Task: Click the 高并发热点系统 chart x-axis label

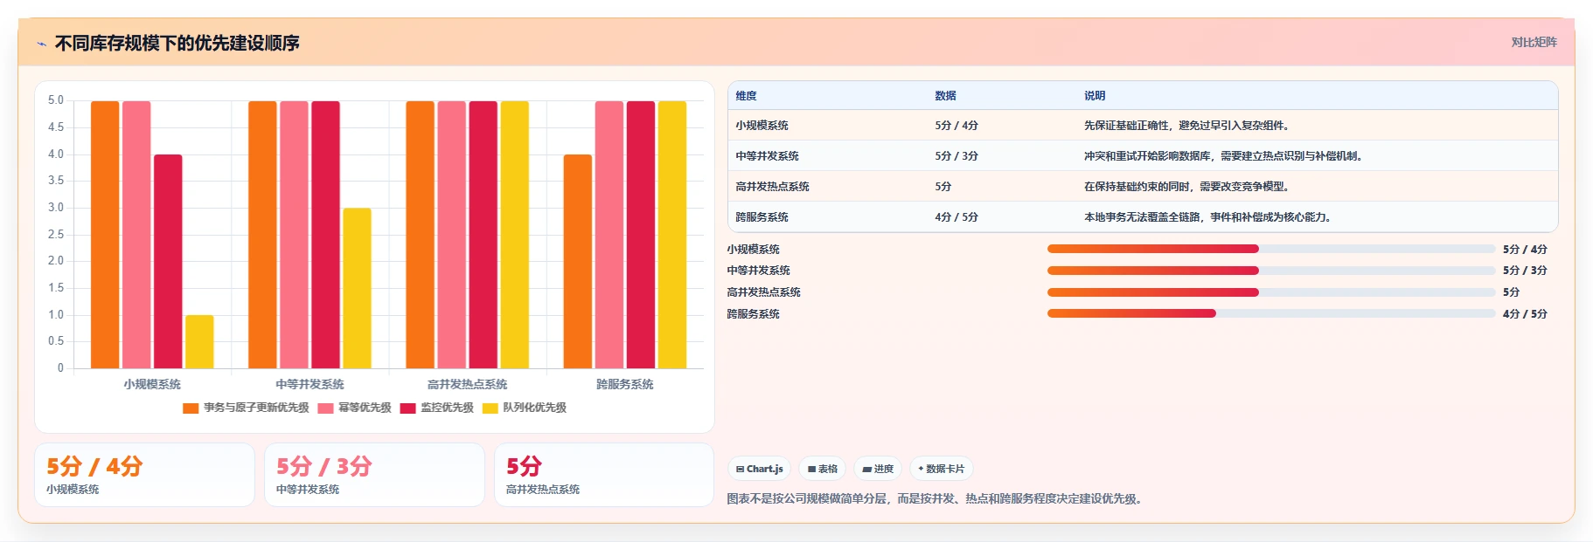Action: tap(467, 384)
